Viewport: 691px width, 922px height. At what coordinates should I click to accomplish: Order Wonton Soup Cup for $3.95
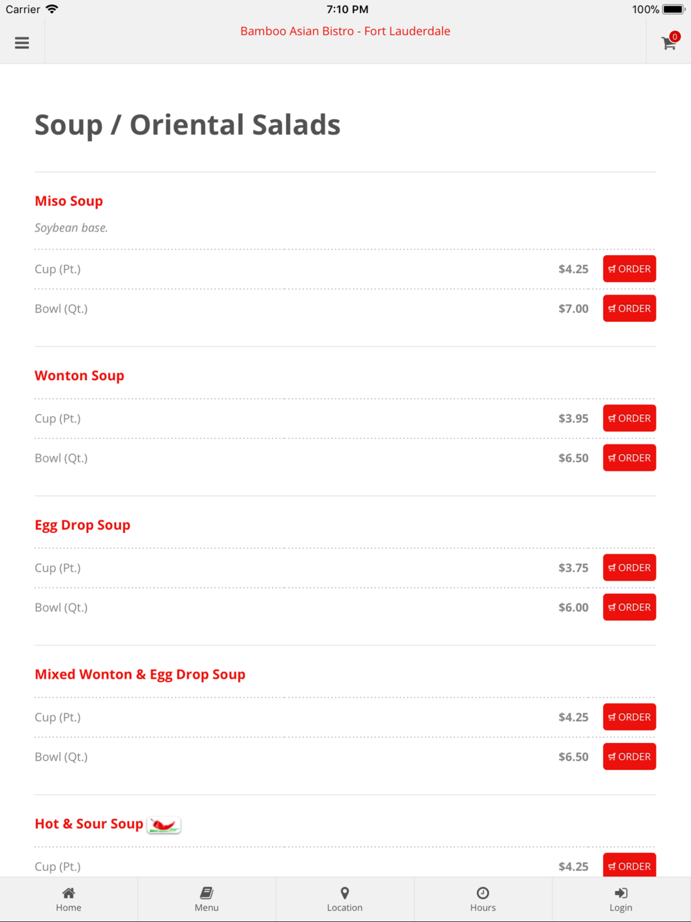629,418
